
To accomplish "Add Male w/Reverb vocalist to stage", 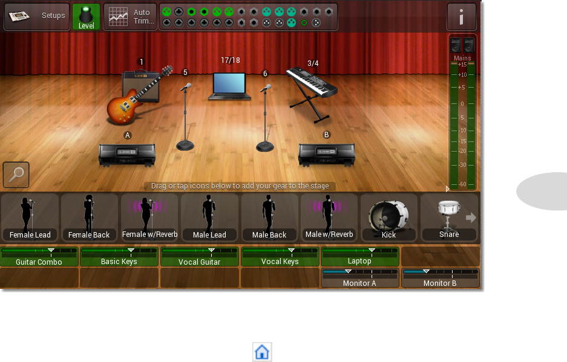I will click(329, 218).
